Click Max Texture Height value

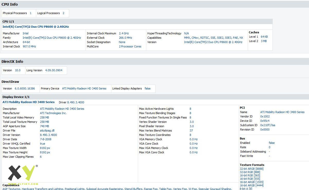pyautogui.click(x=45, y=152)
